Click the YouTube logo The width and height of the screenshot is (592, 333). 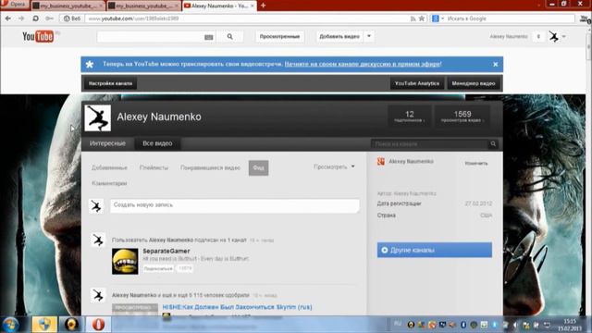point(38,36)
